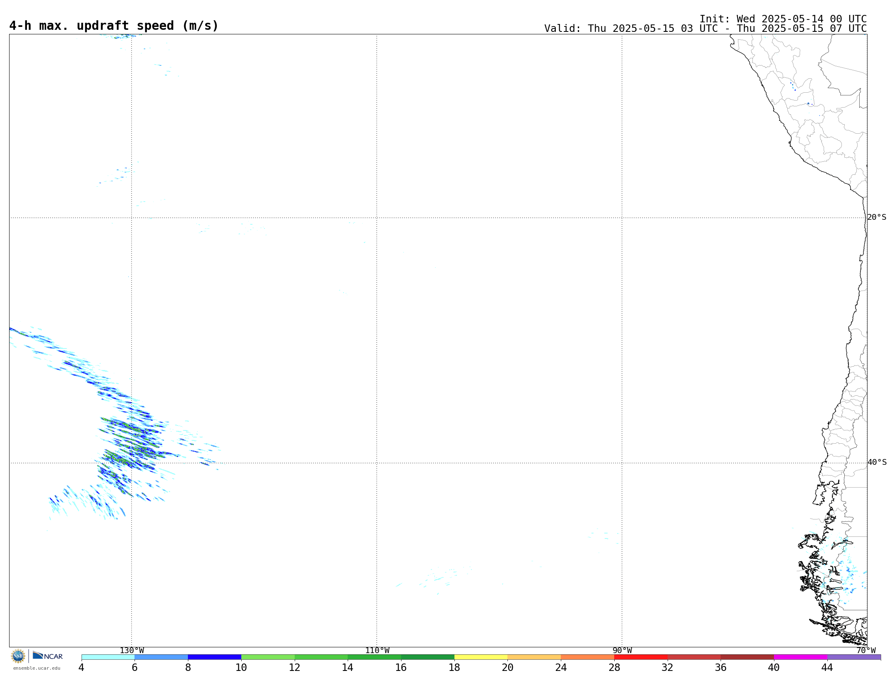The width and height of the screenshot is (894, 673).
Task: Select the dark green 16-18 colorbar segment
Action: pyautogui.click(x=428, y=657)
